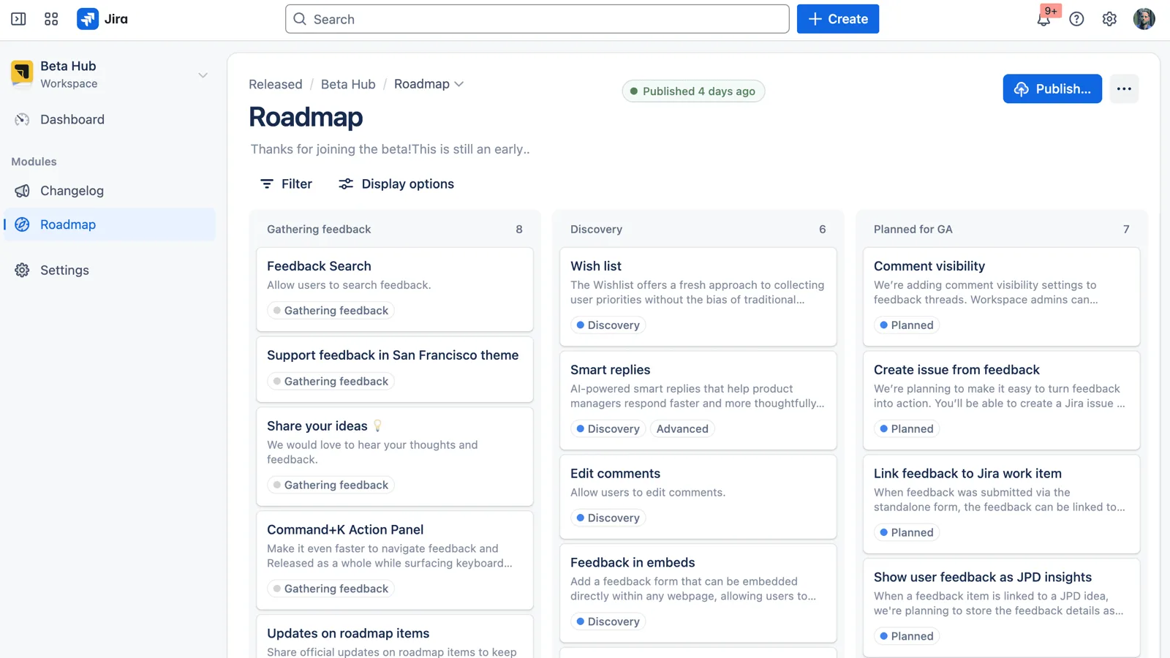Open the settings gear in top bar

(x=1109, y=19)
